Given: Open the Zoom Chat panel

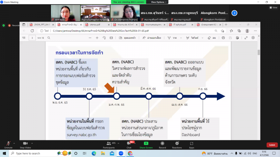Looking at the screenshot, I should pos(129,145).
